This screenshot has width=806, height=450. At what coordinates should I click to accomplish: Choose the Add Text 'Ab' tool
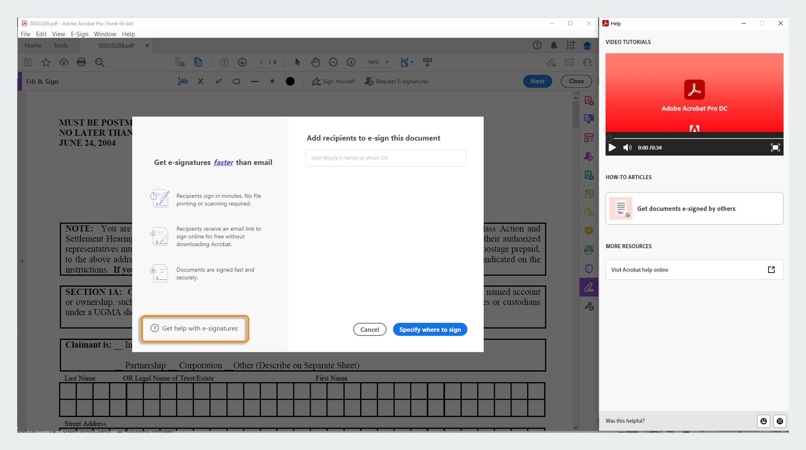(x=183, y=81)
